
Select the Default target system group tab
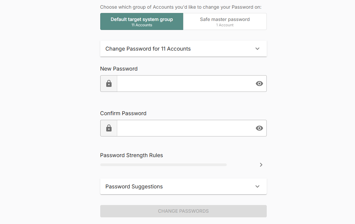(x=142, y=21)
